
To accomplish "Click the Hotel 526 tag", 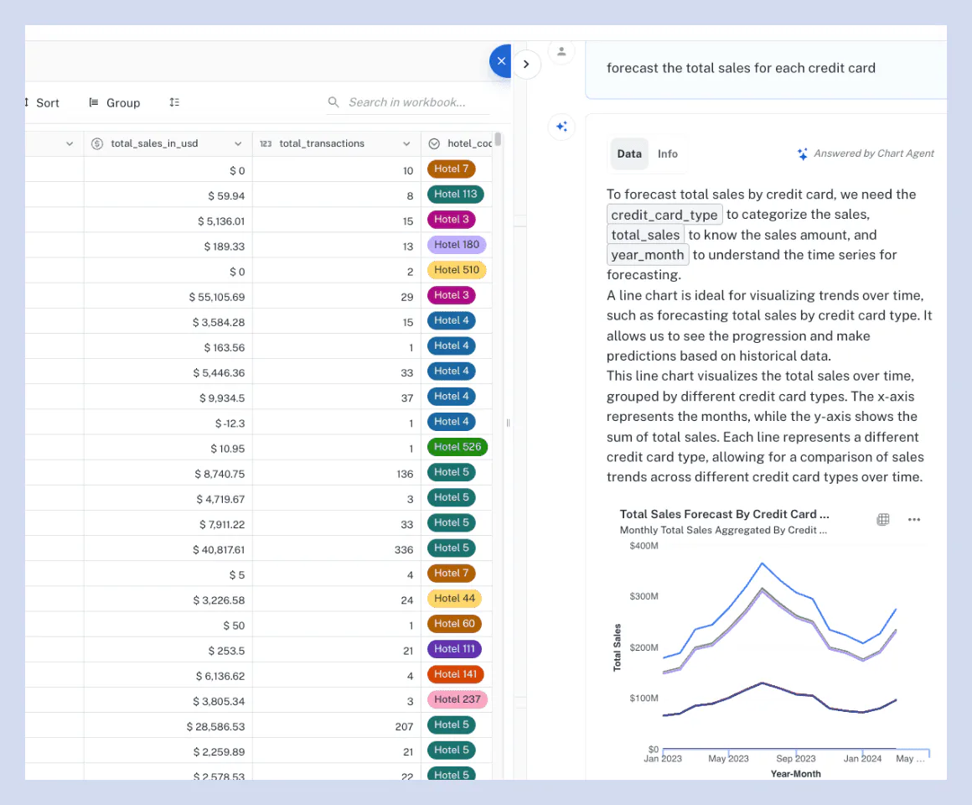I will coord(458,447).
